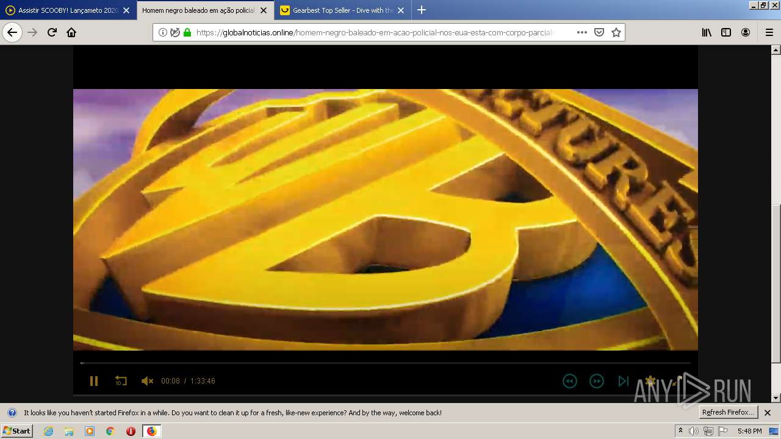Go forward one page
Screen dimensions: 781x439
[32, 32]
